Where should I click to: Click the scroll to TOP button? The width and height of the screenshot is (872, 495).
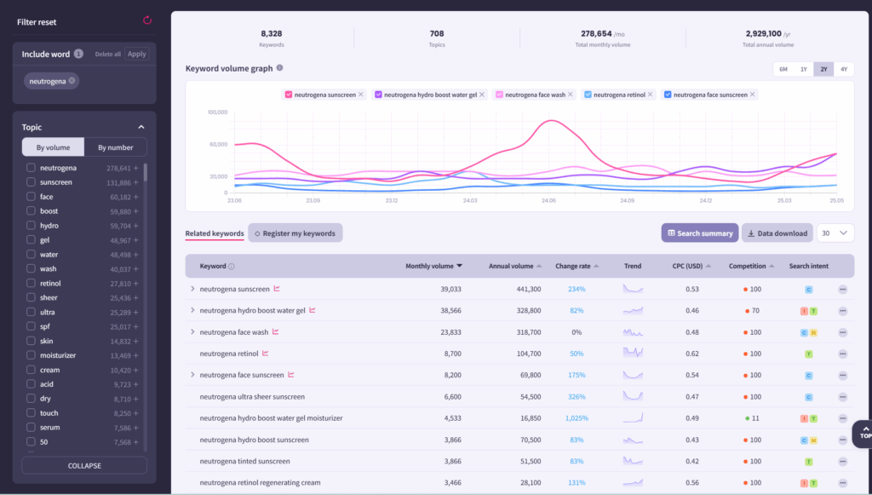point(864,432)
